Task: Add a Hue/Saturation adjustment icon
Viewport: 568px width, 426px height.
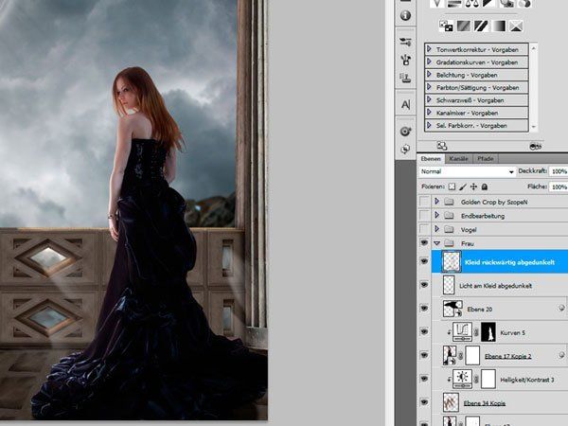Action: coord(453,3)
